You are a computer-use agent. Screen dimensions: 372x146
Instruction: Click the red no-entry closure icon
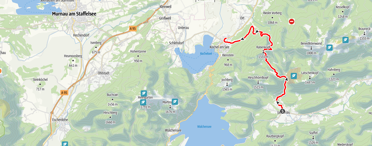coord(291,21)
